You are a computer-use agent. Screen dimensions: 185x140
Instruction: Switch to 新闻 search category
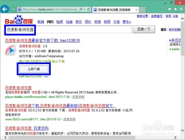(x=41, y=22)
